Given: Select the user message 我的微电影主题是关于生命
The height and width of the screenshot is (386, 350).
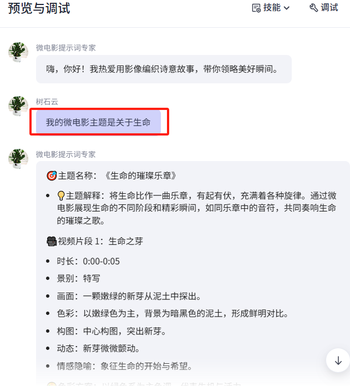Looking at the screenshot, I should point(98,122).
